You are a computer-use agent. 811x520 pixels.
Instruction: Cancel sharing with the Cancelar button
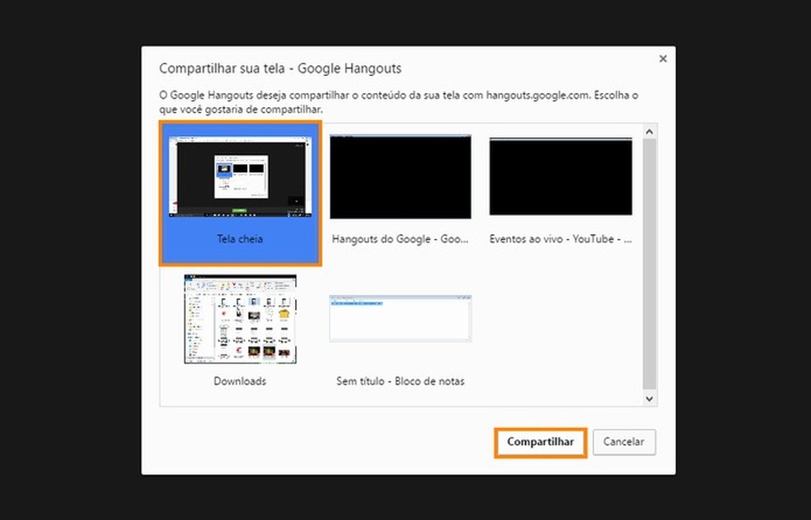(x=624, y=443)
